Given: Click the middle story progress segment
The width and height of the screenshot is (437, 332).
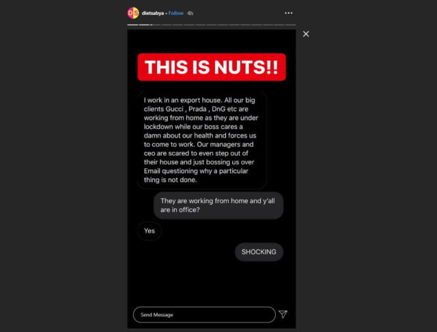Looking at the screenshot, I should coord(212,25).
